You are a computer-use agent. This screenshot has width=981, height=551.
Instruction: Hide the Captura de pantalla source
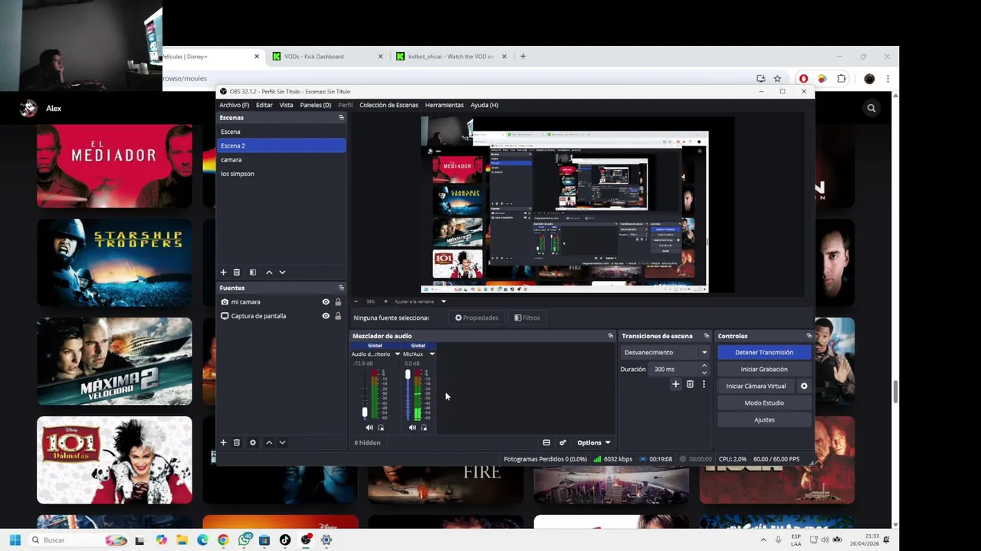[x=326, y=316]
